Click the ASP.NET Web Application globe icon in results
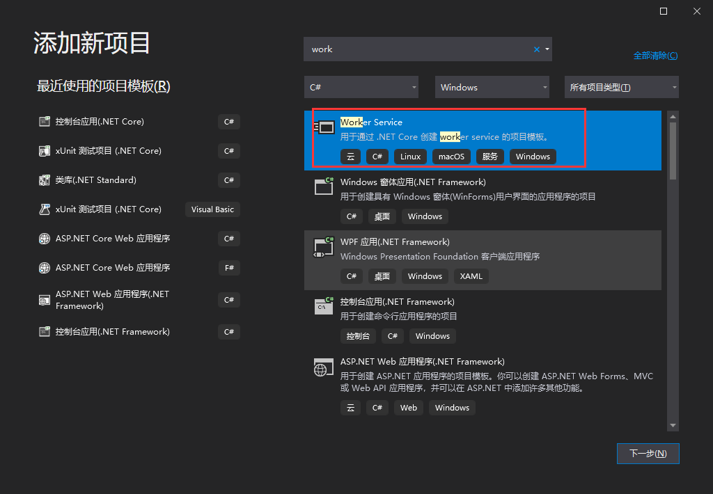Image resolution: width=713 pixels, height=494 pixels. coord(323,367)
